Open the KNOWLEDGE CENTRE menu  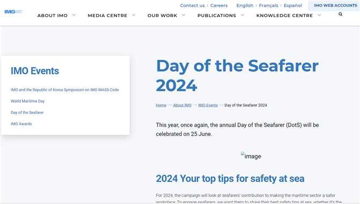pos(284,16)
